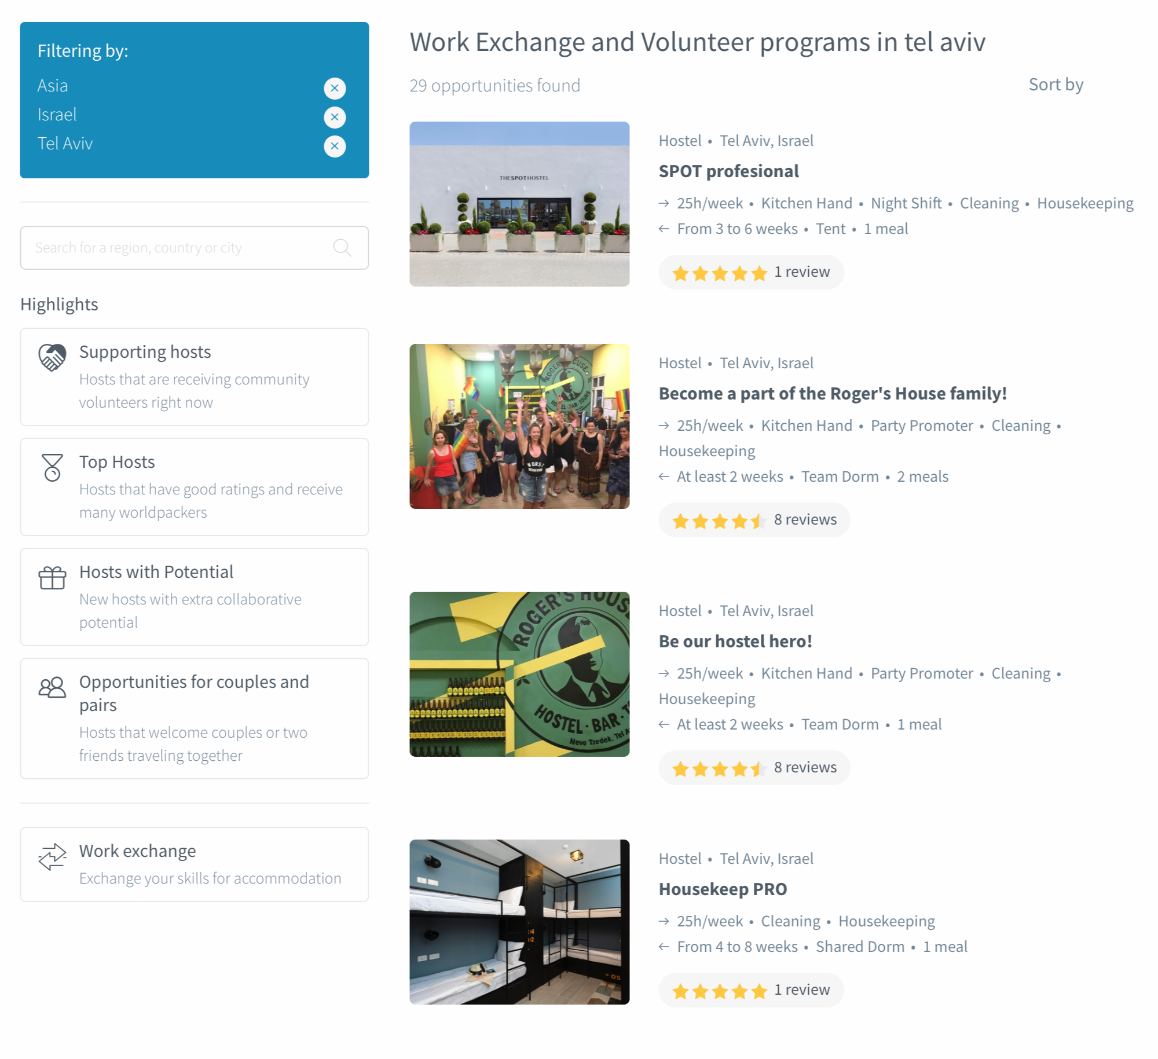Open Become a part of Roger's House family

pyautogui.click(x=832, y=393)
